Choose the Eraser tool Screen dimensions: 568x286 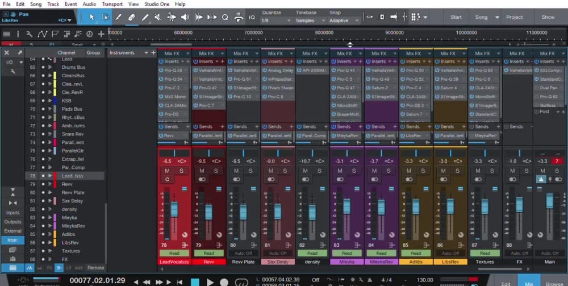click(132, 17)
